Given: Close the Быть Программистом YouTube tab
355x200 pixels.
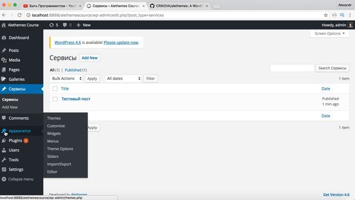Looking at the screenshot, I should (80, 6).
